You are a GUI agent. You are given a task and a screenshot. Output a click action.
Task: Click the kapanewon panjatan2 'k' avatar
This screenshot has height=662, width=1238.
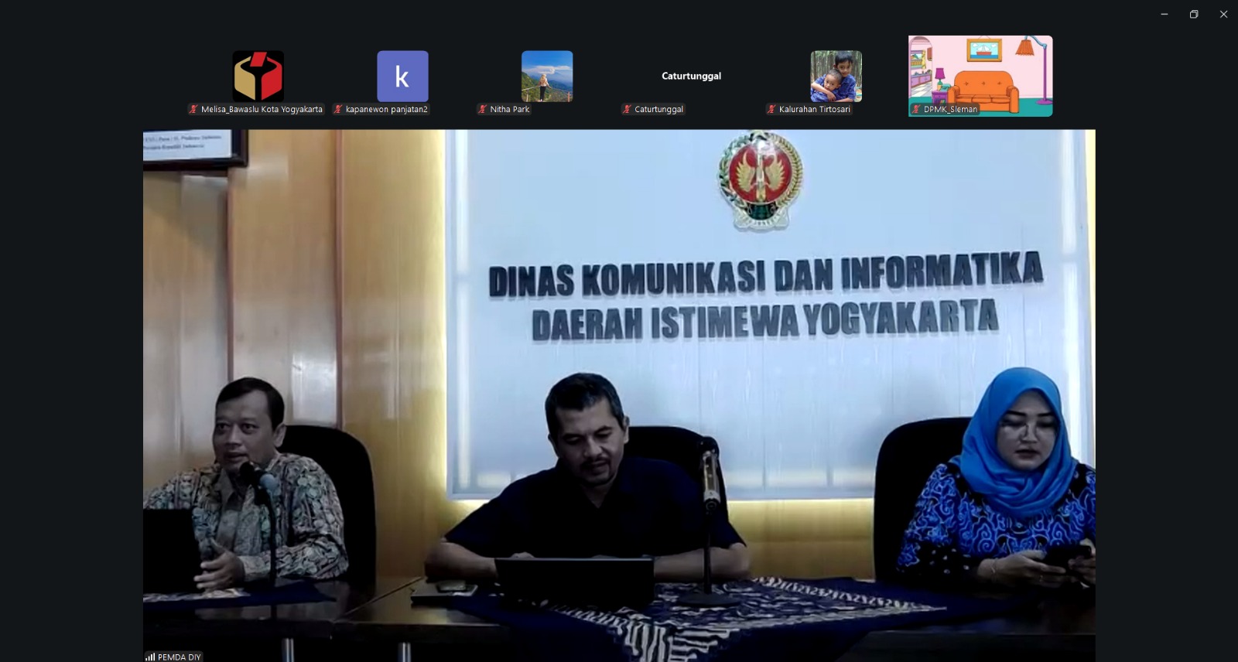402,76
